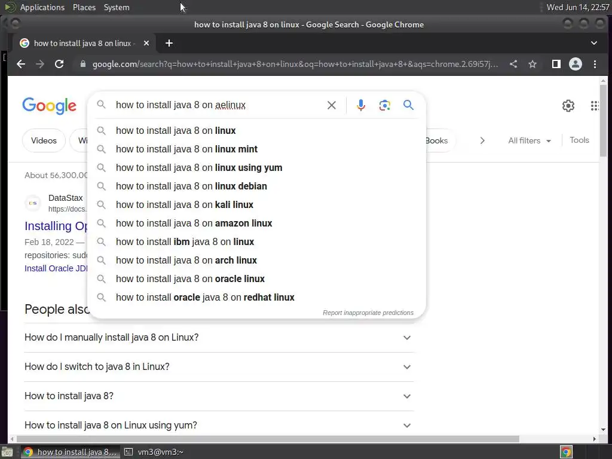Clear the search box with X icon
612x459 pixels.
(331, 105)
